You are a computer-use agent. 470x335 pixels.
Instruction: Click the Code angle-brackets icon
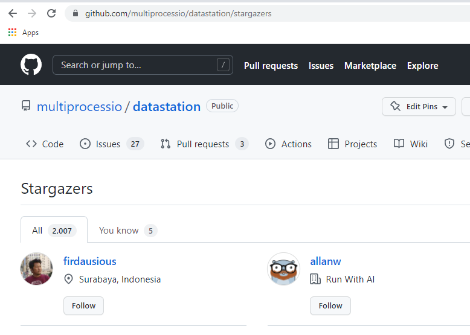31,144
